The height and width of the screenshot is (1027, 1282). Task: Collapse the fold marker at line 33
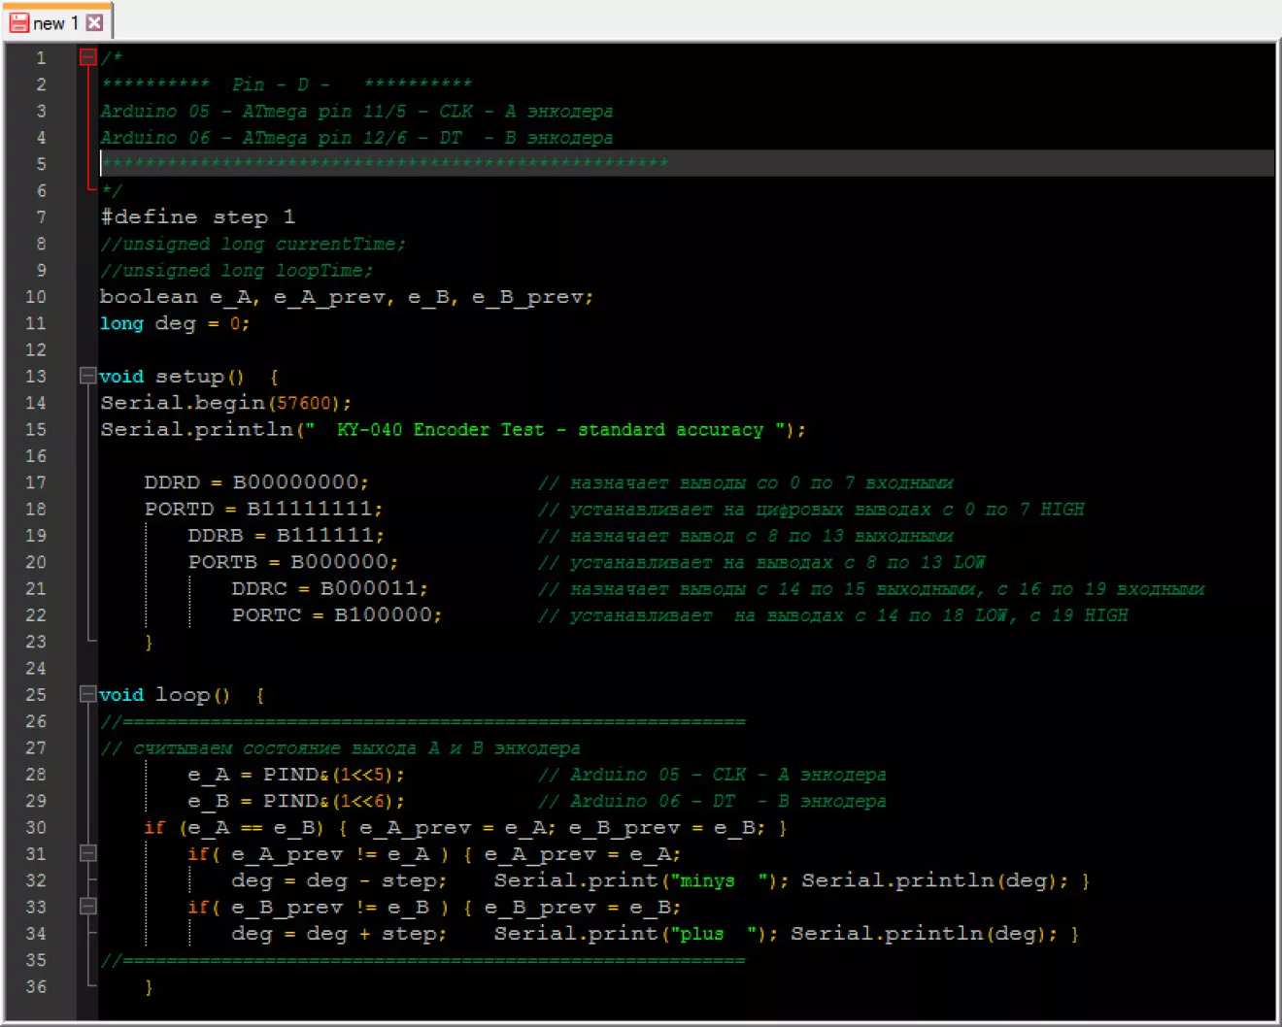87,907
